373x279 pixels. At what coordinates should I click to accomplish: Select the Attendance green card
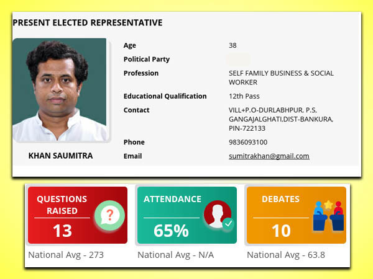187,215
